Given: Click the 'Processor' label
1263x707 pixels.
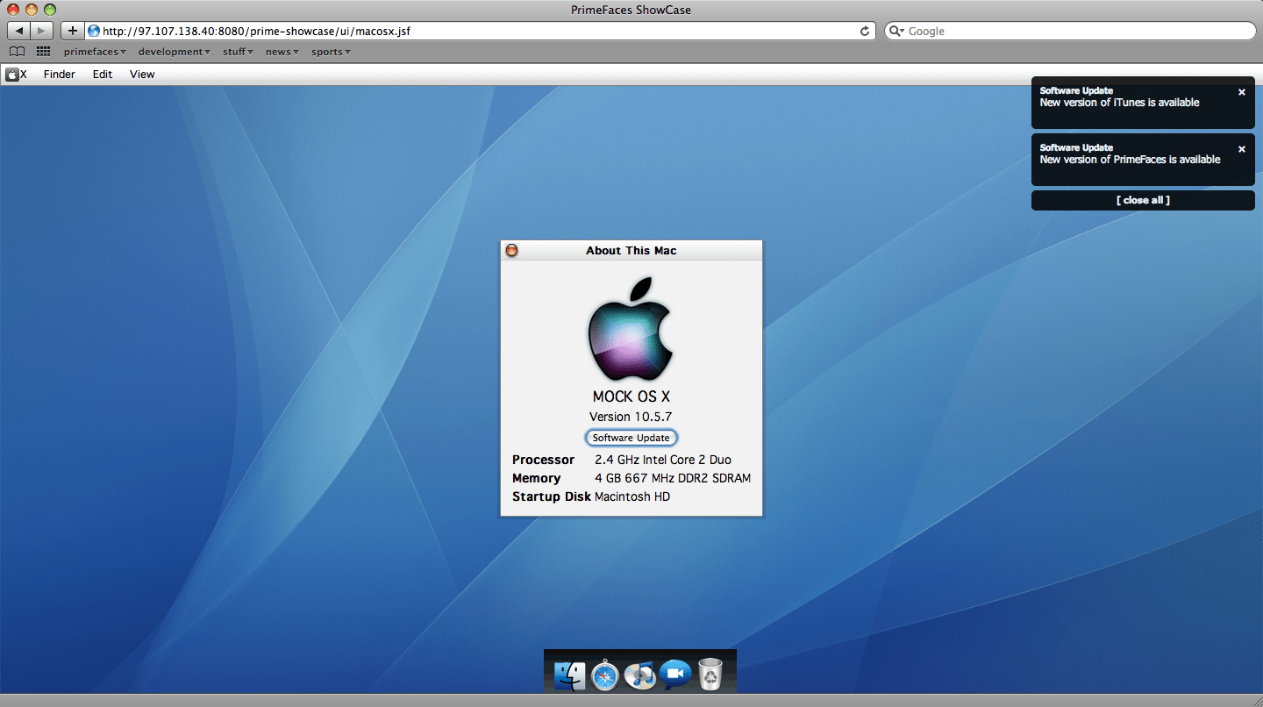Looking at the screenshot, I should [x=543, y=460].
